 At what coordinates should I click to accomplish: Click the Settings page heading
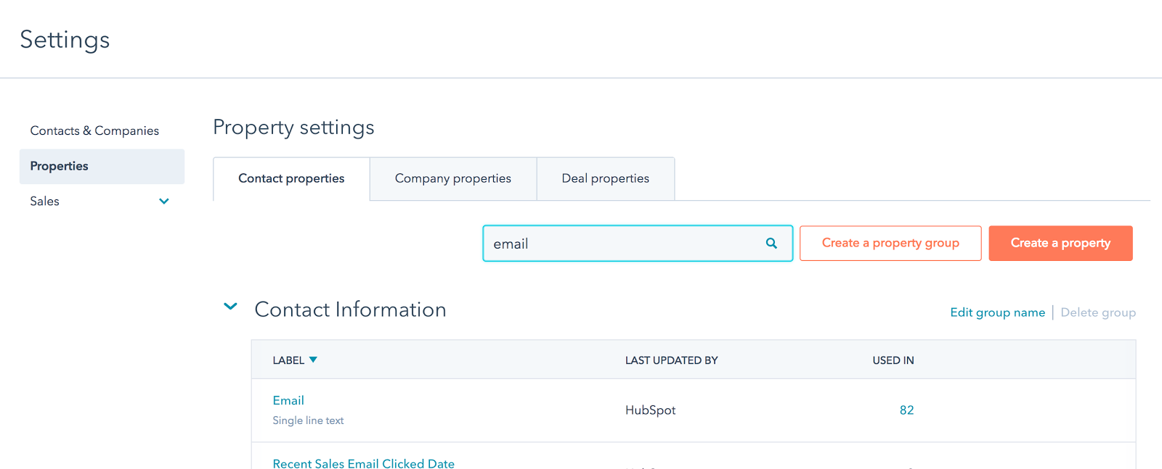[65, 40]
